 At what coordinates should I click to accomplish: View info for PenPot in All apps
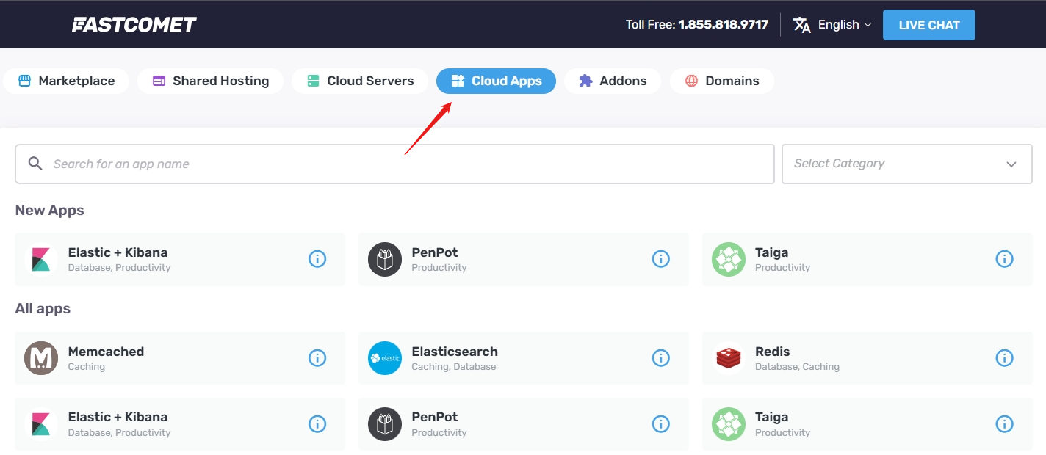[661, 424]
